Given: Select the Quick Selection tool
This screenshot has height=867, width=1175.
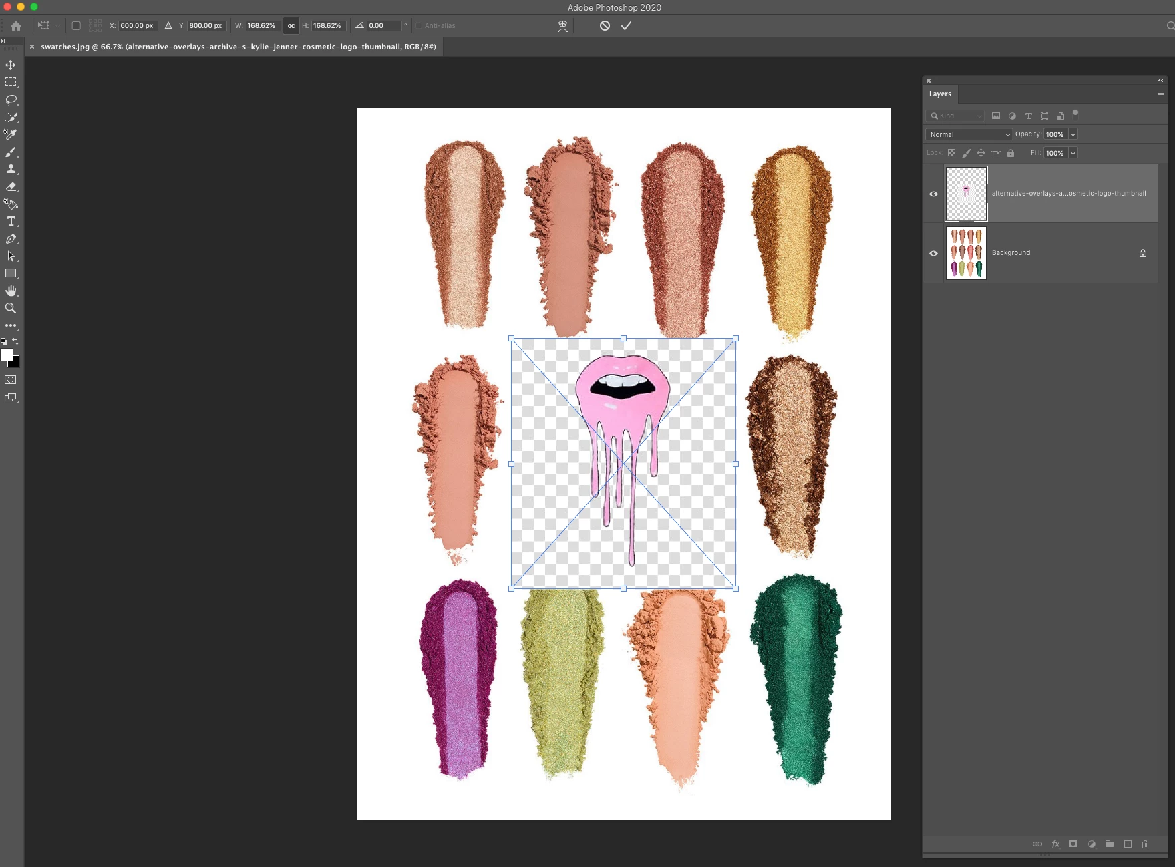Looking at the screenshot, I should (11, 117).
